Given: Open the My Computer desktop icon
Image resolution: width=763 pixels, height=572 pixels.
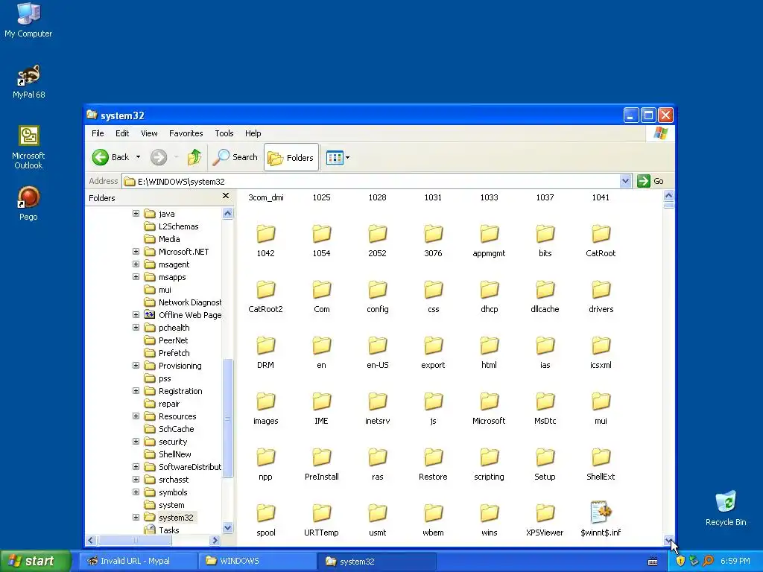Looking at the screenshot, I should 28,19.
